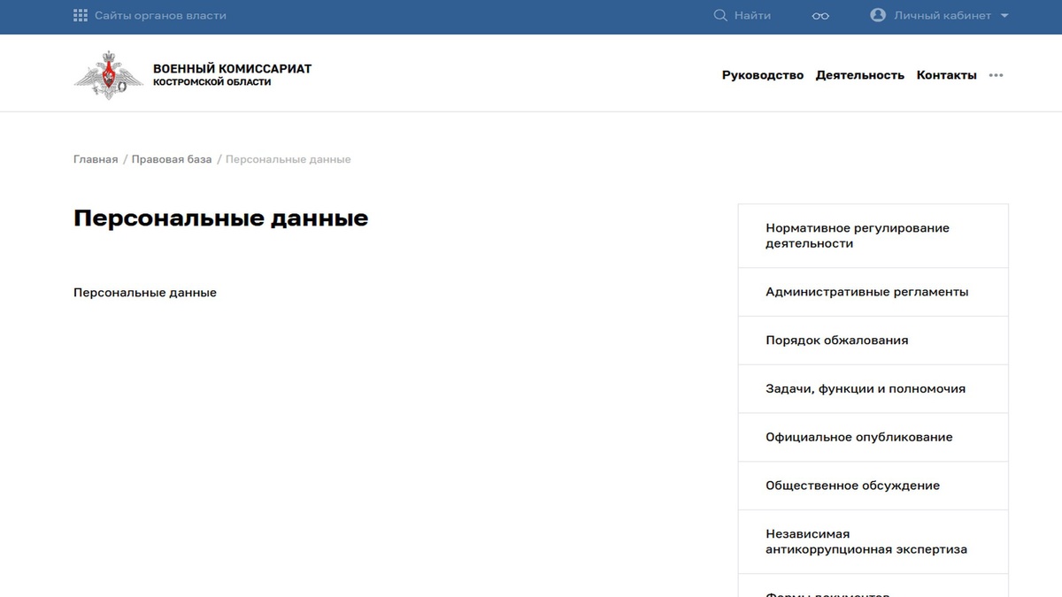Open the Руководство menu item
The width and height of the screenshot is (1062, 597).
click(762, 75)
